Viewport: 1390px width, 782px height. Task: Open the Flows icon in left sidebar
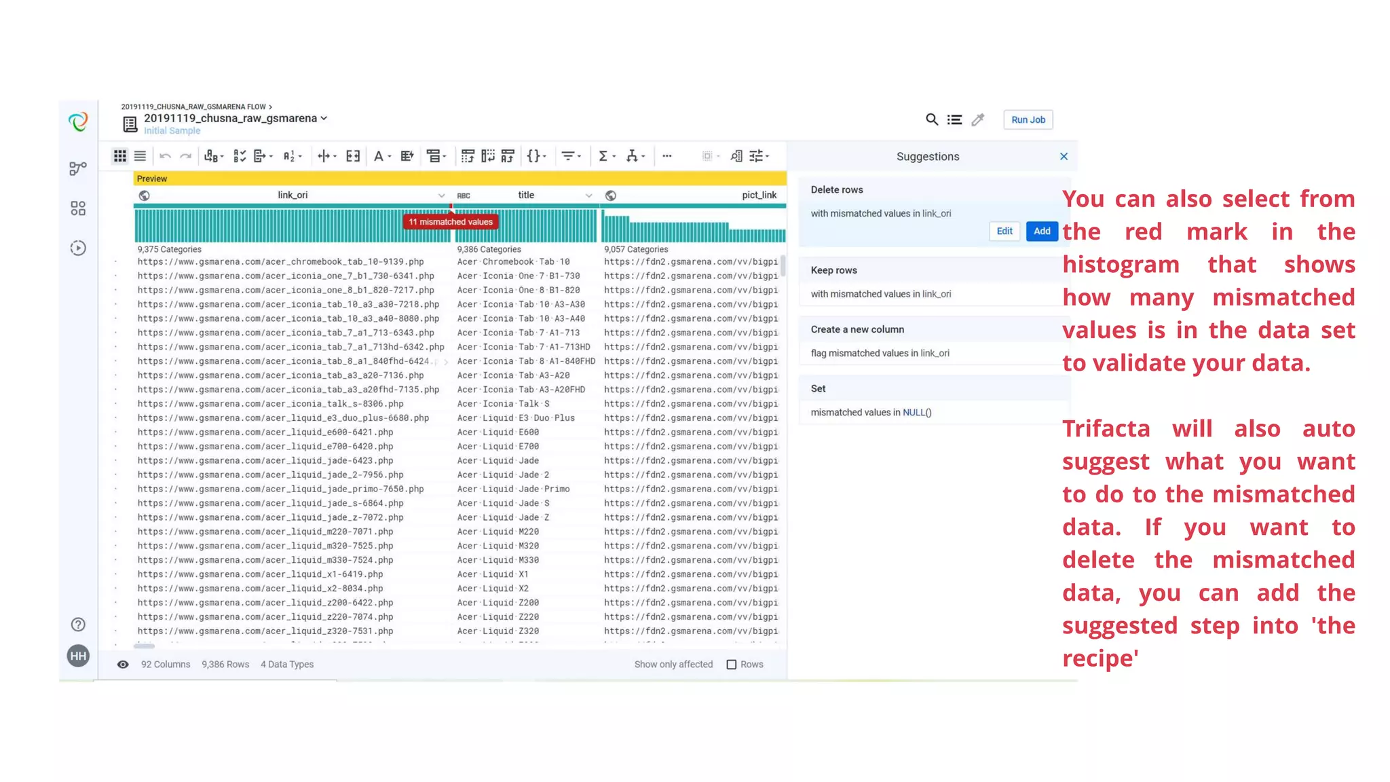(78, 168)
